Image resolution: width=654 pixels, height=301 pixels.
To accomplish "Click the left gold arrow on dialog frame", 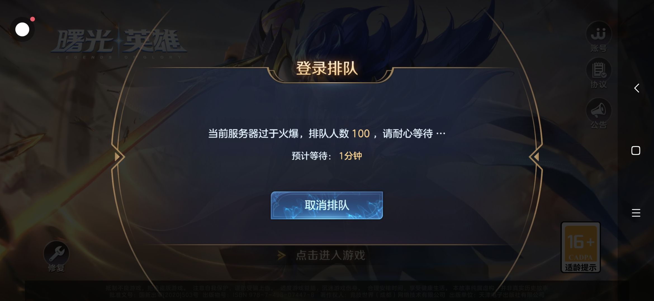I will pos(117,157).
